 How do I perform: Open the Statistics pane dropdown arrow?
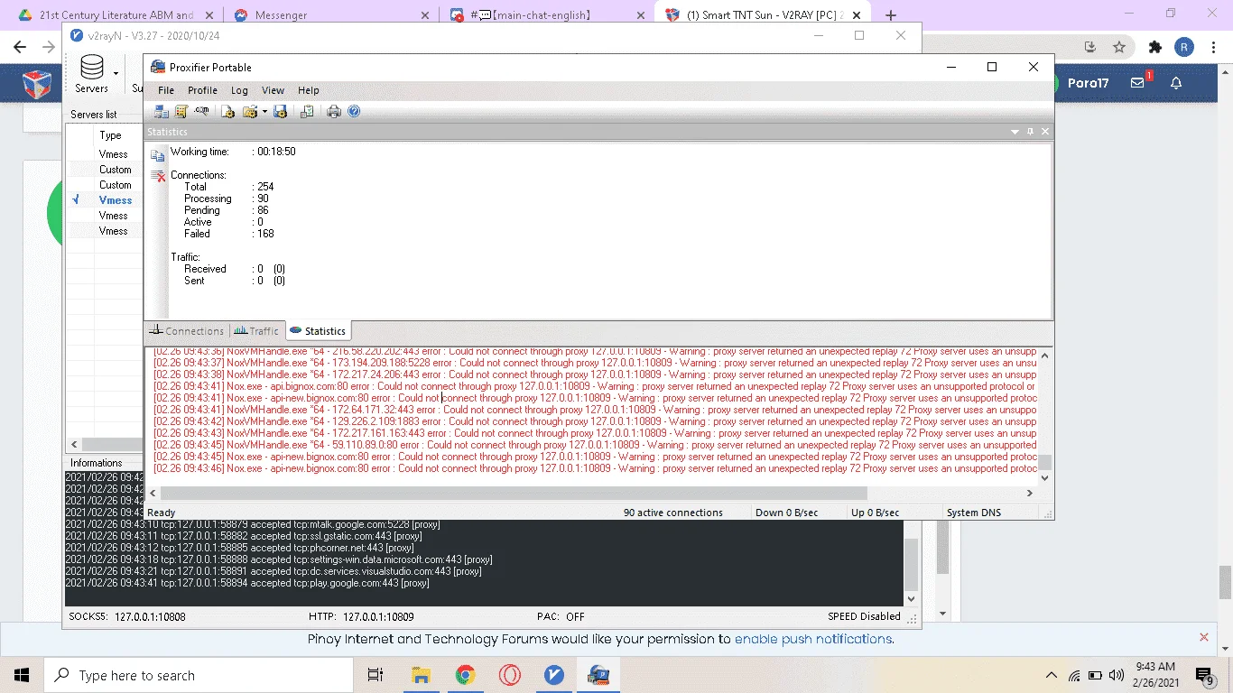1015,132
